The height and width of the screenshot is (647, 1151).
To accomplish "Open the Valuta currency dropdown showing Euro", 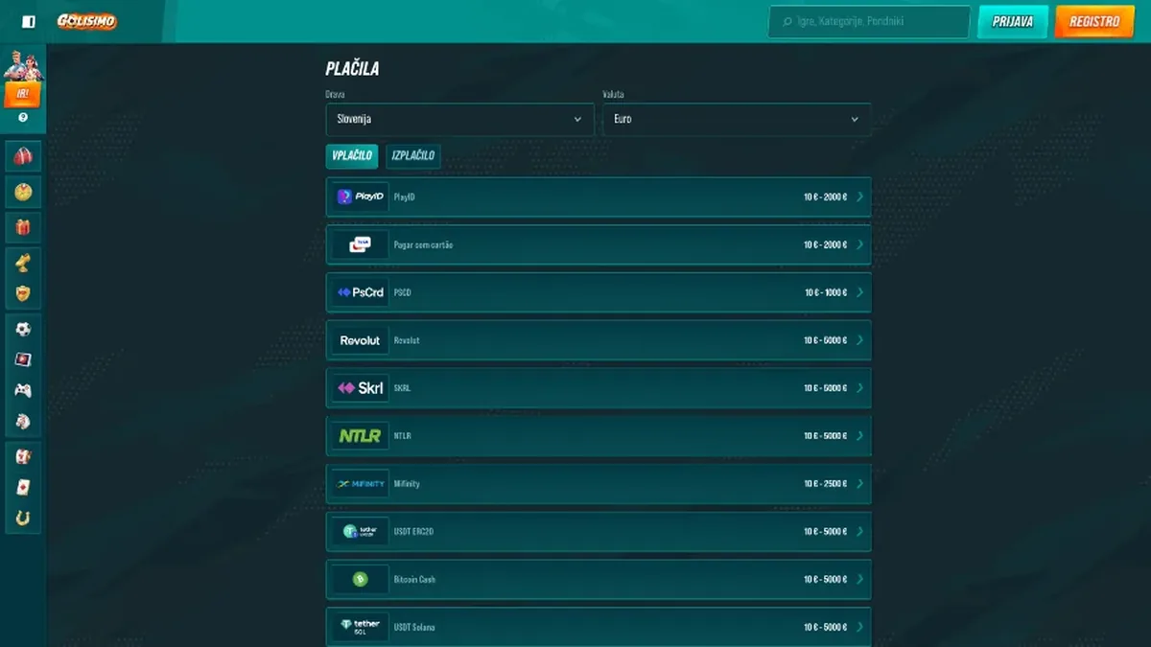I will 737,120.
